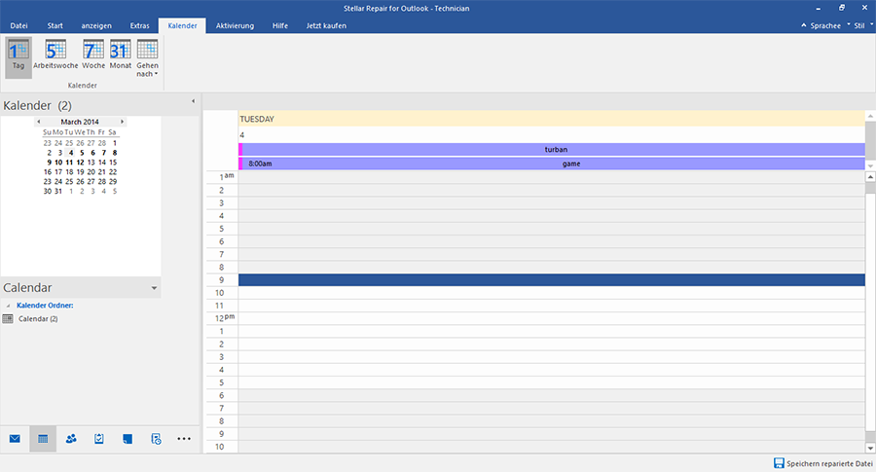Show more navigation options (three dots)
The height and width of the screenshot is (472, 876).
tap(184, 439)
